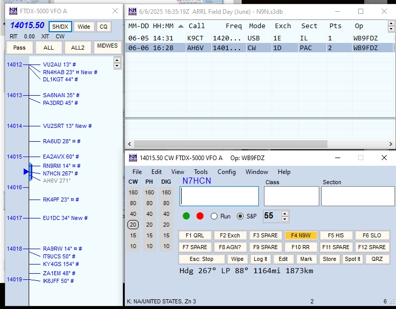Click the callsign entry field
396x309 pixels.
pyautogui.click(x=219, y=196)
